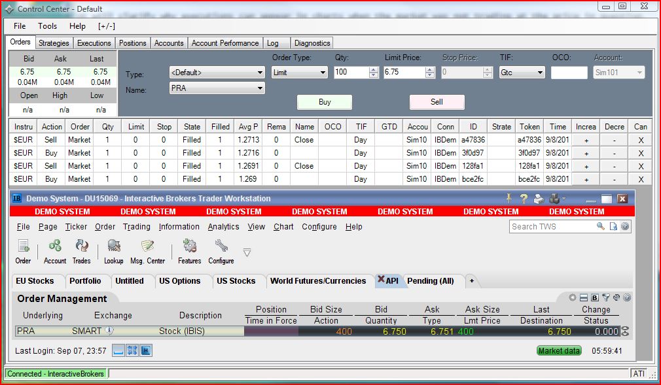Click the pushpin icon in TWS title bar

tap(509, 199)
